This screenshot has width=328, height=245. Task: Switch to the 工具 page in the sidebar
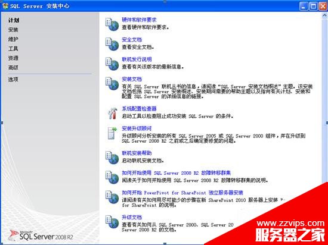[13, 49]
